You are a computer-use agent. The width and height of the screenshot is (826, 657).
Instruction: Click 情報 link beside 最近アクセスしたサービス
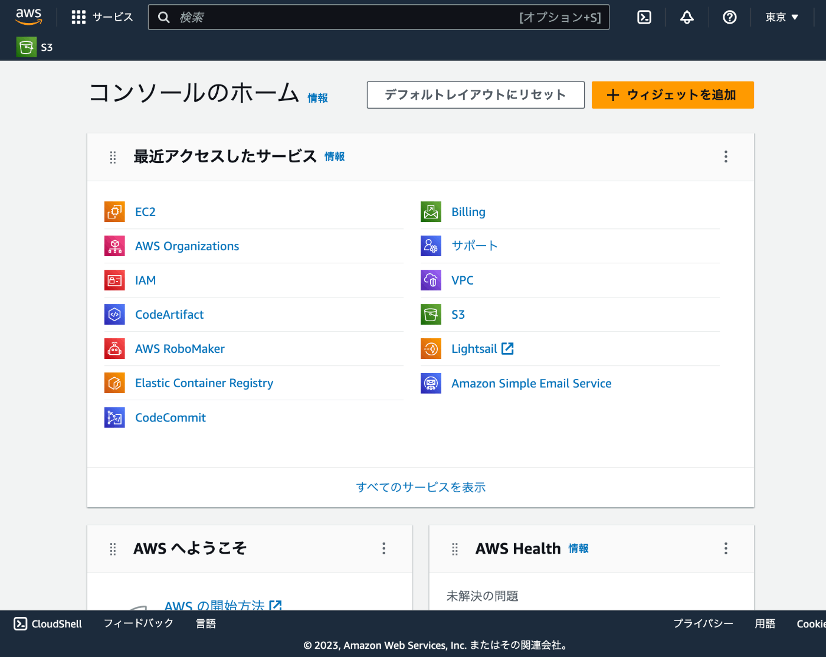(335, 156)
